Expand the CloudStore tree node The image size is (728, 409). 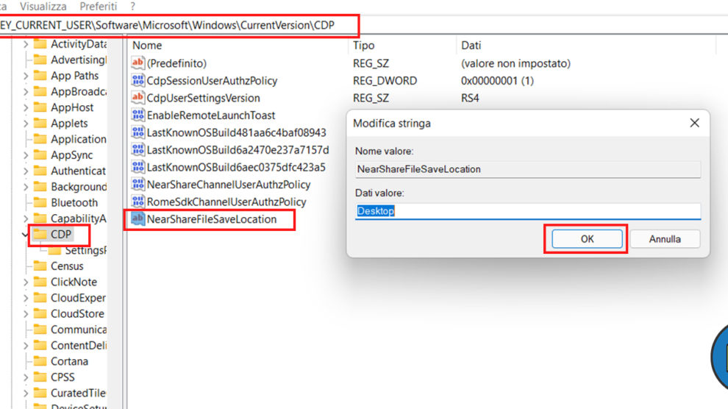[26, 314]
